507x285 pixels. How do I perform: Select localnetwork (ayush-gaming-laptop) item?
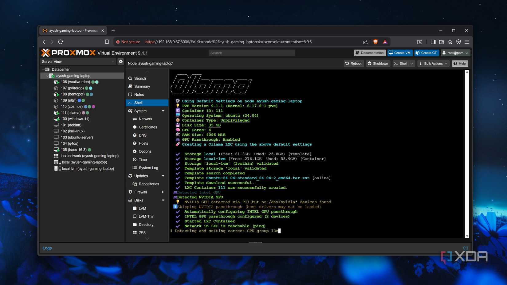click(89, 156)
